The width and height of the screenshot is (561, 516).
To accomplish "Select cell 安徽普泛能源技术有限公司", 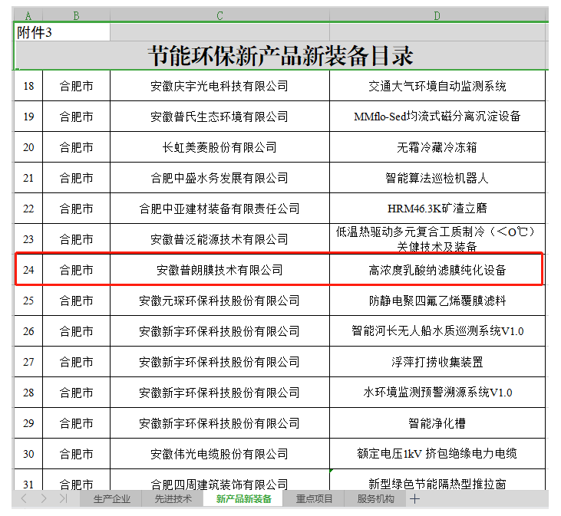I will [219, 238].
